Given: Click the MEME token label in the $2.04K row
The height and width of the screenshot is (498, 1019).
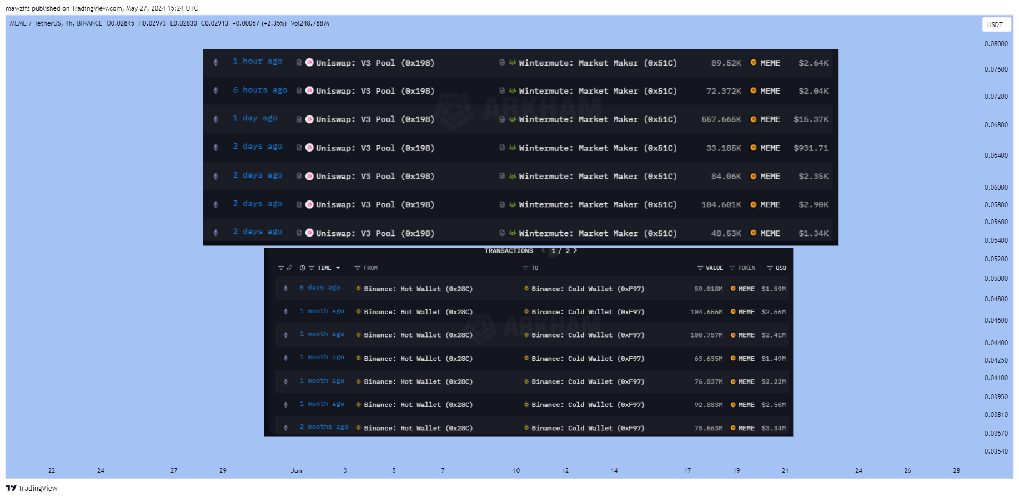Looking at the screenshot, I should point(770,91).
